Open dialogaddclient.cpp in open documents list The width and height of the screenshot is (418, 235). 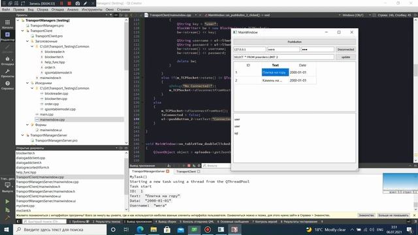[31, 158]
